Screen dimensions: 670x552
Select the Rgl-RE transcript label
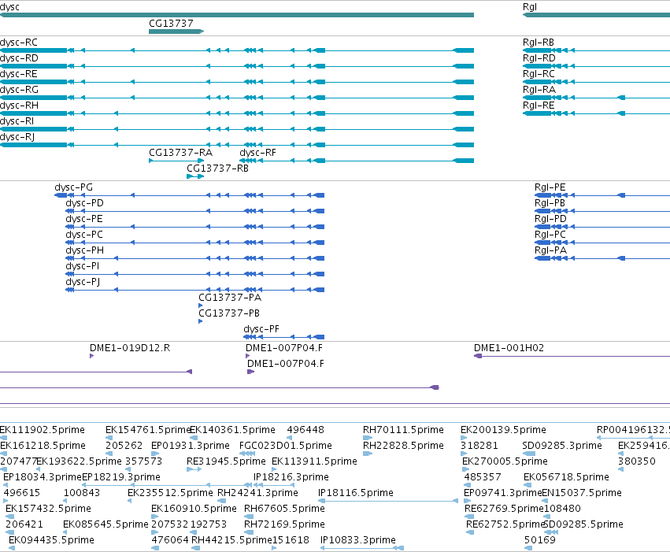click(x=539, y=106)
